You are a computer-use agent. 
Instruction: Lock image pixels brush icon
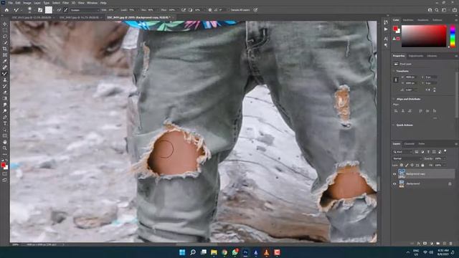coord(407,166)
